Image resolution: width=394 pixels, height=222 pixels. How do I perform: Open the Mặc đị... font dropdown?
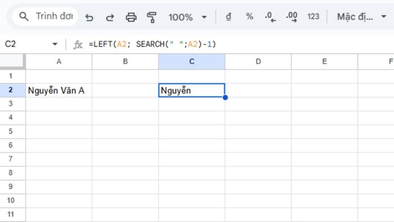click(361, 17)
